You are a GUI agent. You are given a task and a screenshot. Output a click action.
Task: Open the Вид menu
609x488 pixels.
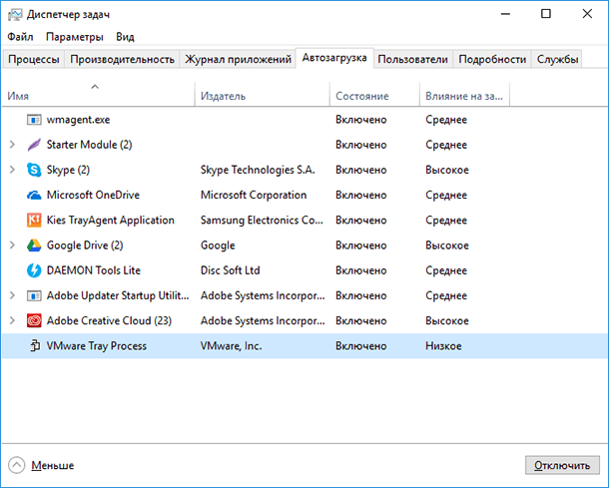click(125, 37)
